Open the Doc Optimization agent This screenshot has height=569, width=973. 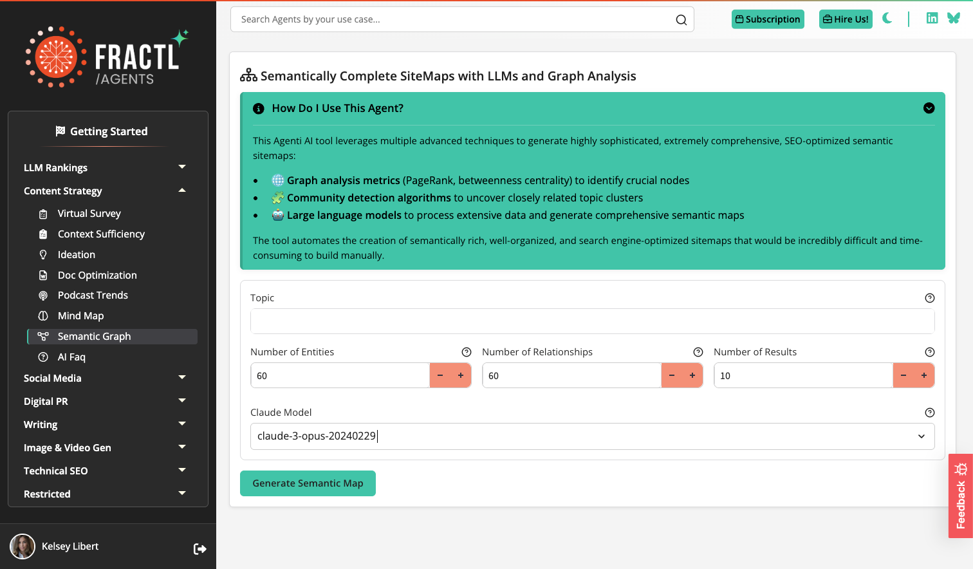point(97,275)
